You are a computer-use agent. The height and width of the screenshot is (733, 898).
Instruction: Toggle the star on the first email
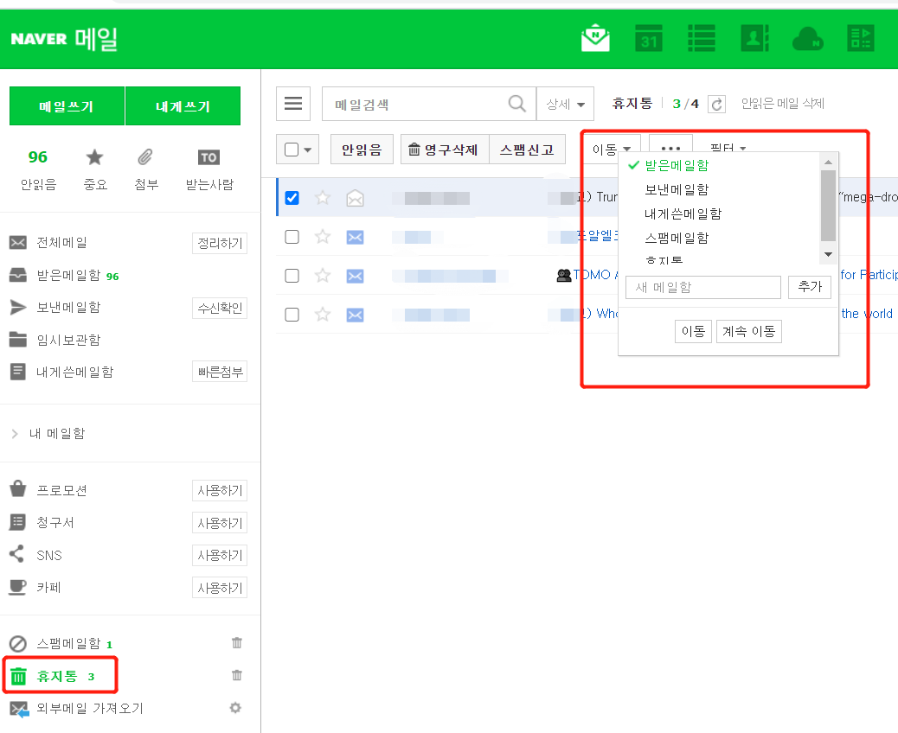point(322,197)
